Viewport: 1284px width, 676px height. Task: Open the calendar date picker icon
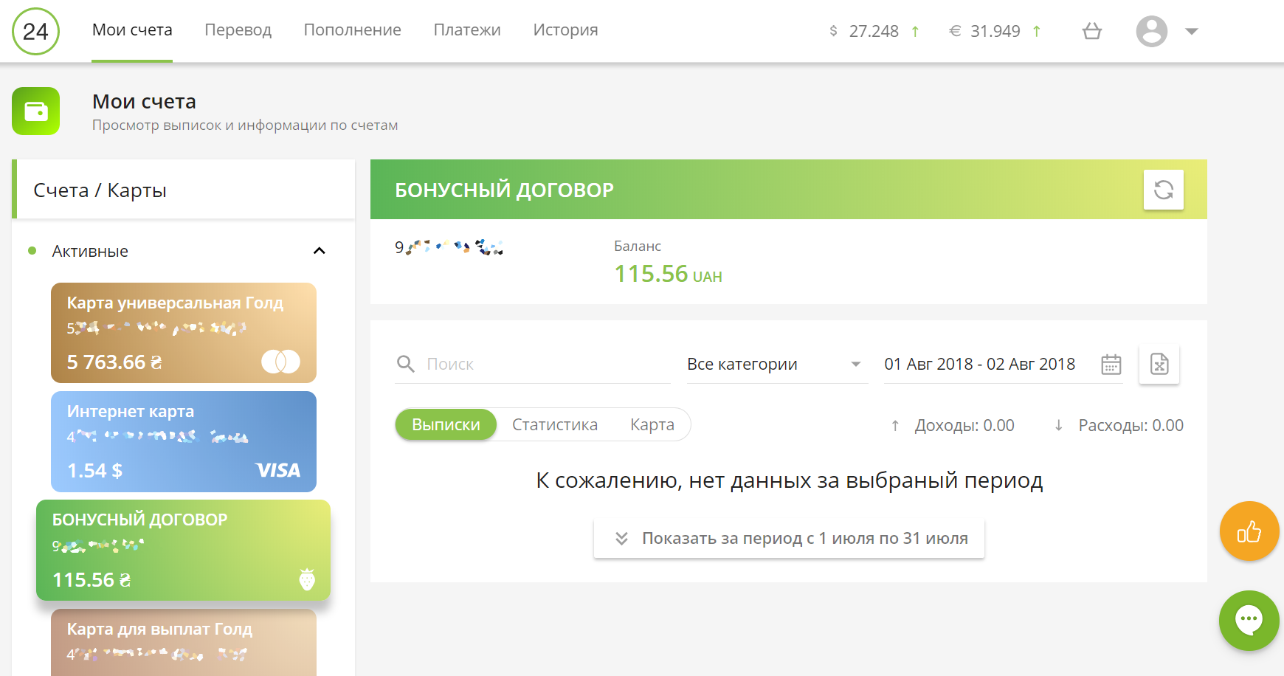pos(1111,364)
